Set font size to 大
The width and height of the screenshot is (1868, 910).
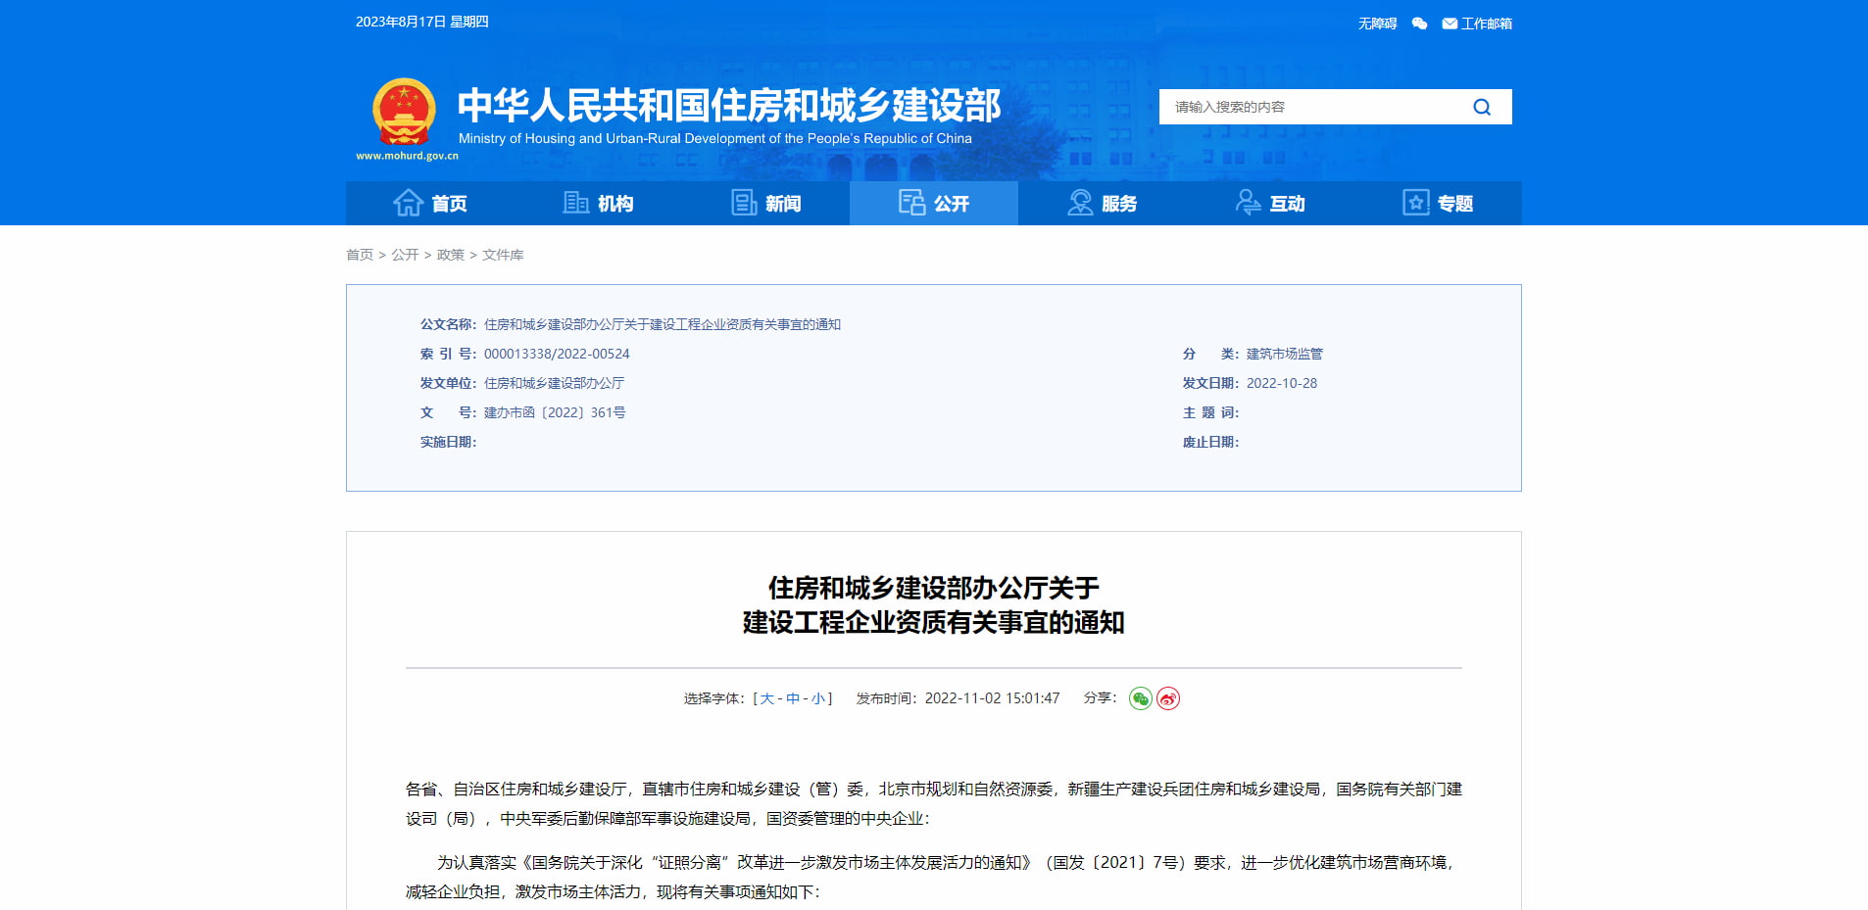766,698
